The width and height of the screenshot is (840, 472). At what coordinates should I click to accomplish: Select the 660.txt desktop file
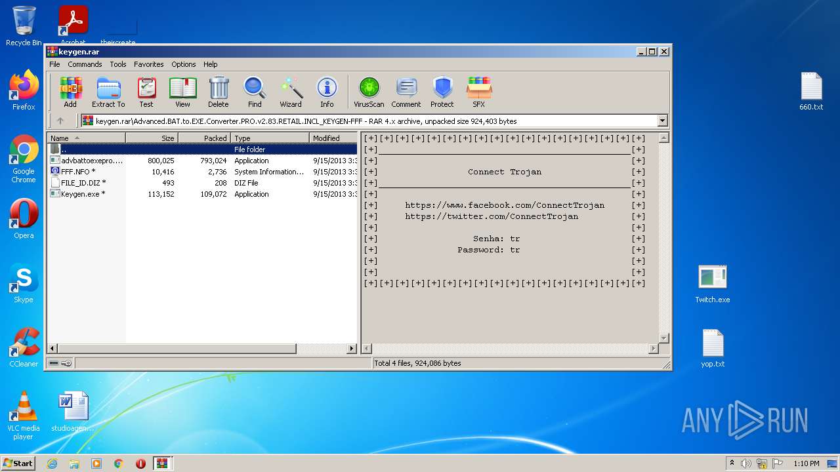tap(811, 90)
